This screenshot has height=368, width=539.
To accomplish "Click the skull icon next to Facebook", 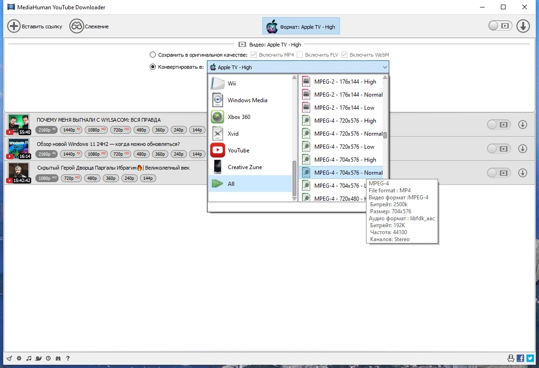I will [511, 358].
